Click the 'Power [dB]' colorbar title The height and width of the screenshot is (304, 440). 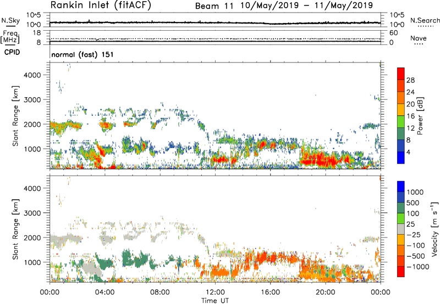click(420, 116)
